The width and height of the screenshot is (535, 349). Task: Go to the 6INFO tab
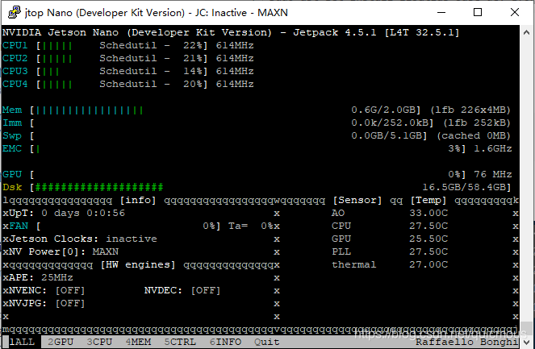coord(225,342)
